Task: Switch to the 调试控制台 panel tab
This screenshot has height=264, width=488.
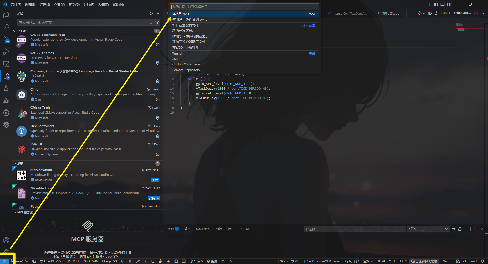Action: 203,229
